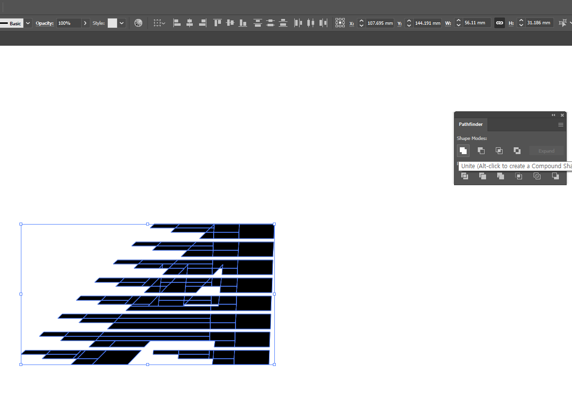
Task: Click the Unite shape mode button
Action: coord(463,151)
